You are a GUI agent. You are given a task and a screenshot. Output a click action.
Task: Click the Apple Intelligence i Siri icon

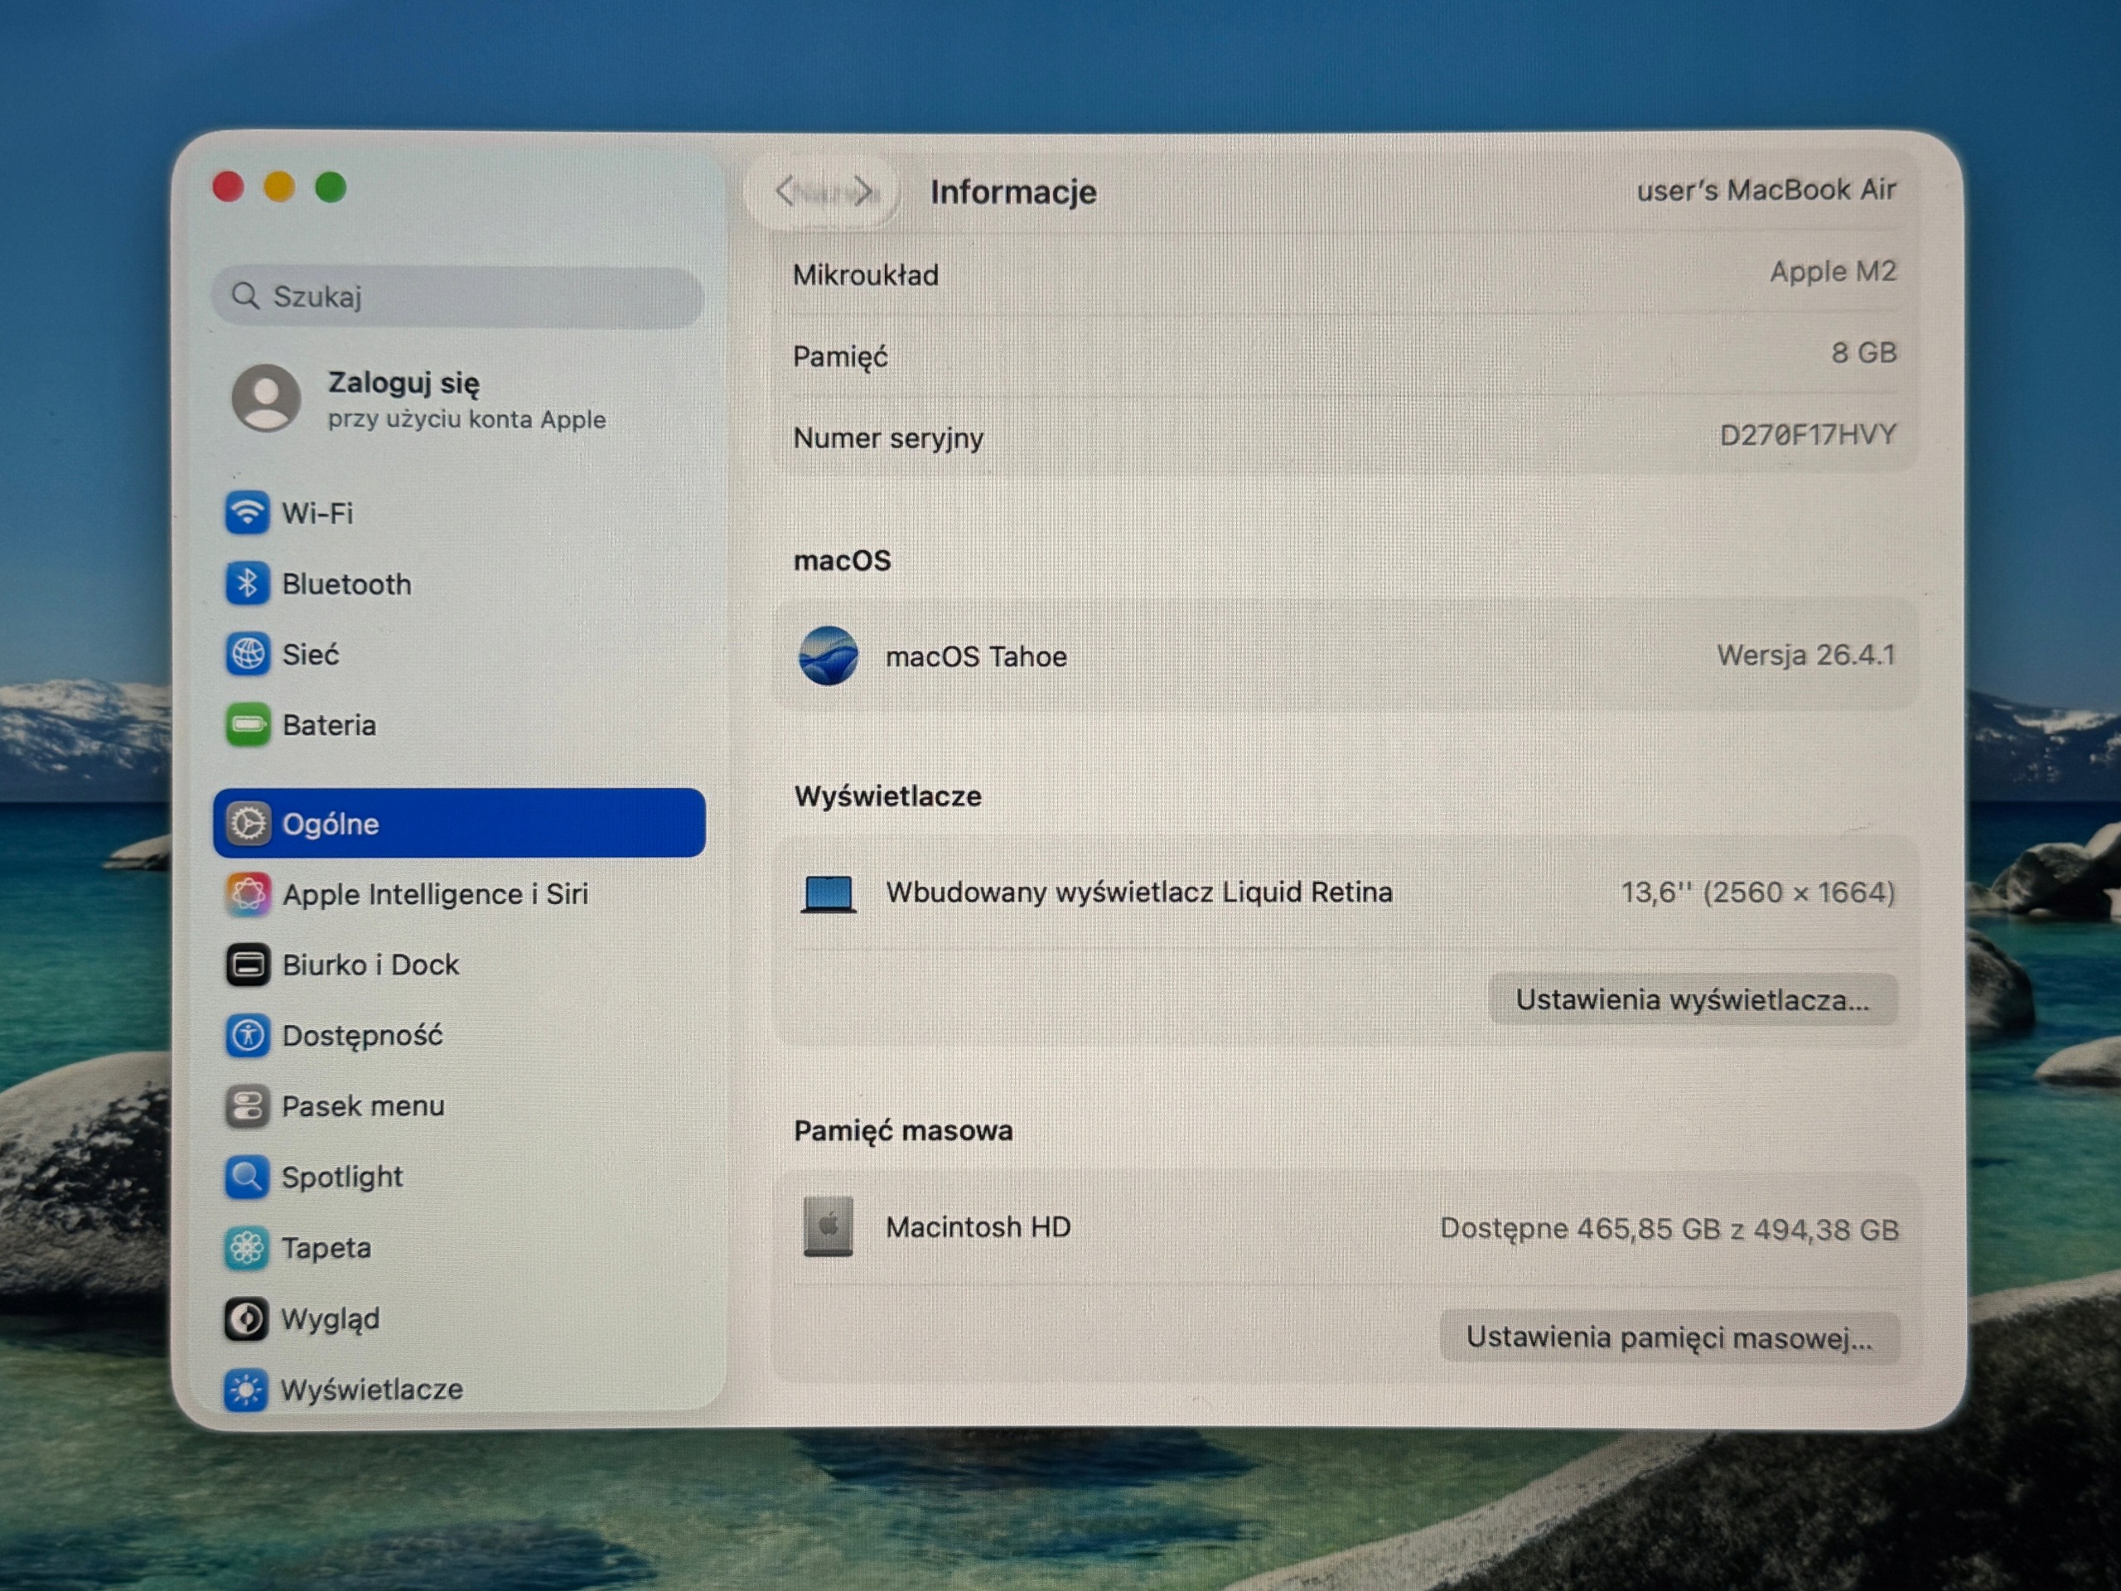coord(248,894)
